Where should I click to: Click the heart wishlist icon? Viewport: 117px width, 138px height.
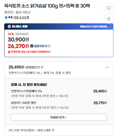tap(109, 8)
